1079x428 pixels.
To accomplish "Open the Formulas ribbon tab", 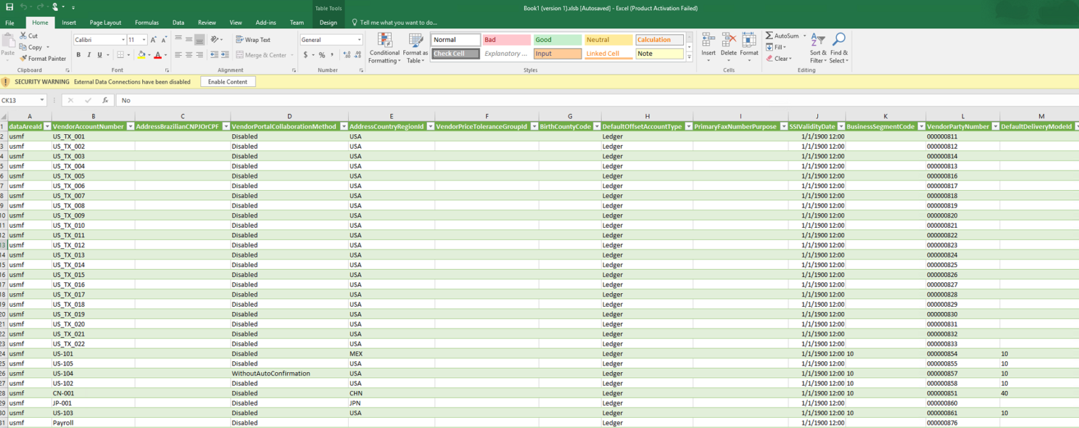I will coord(146,22).
